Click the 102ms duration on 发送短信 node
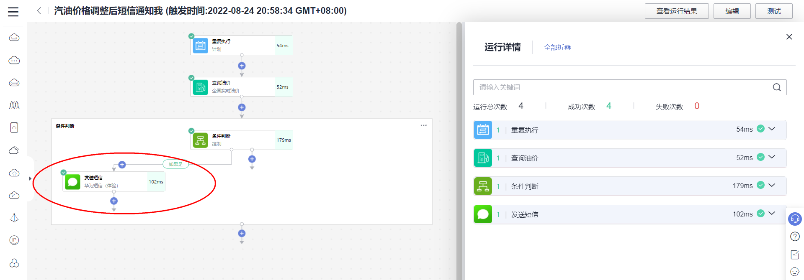Screen dimensions: 804x280 click(156, 182)
